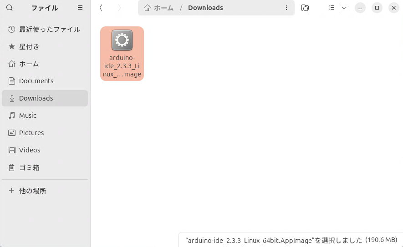
Task: Click the film icon beside Videos
Action: [x=11, y=150]
